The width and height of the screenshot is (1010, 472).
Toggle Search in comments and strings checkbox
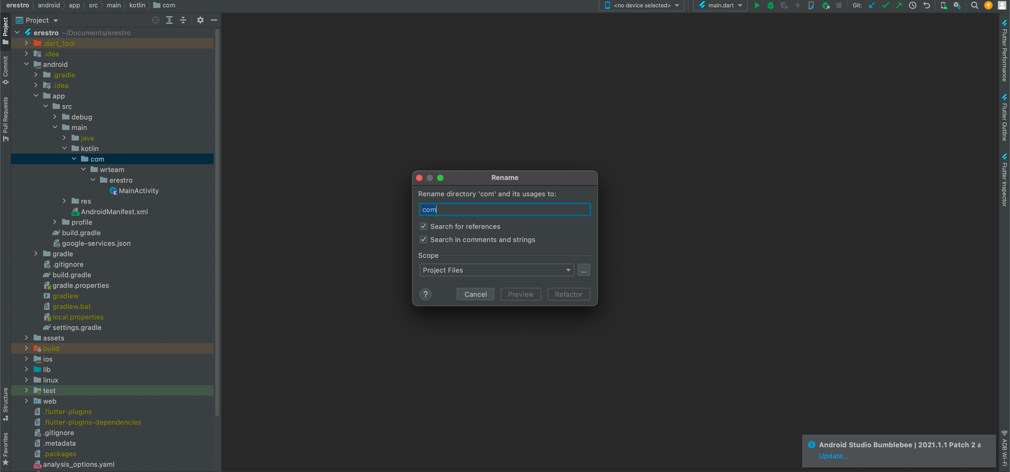coord(423,239)
